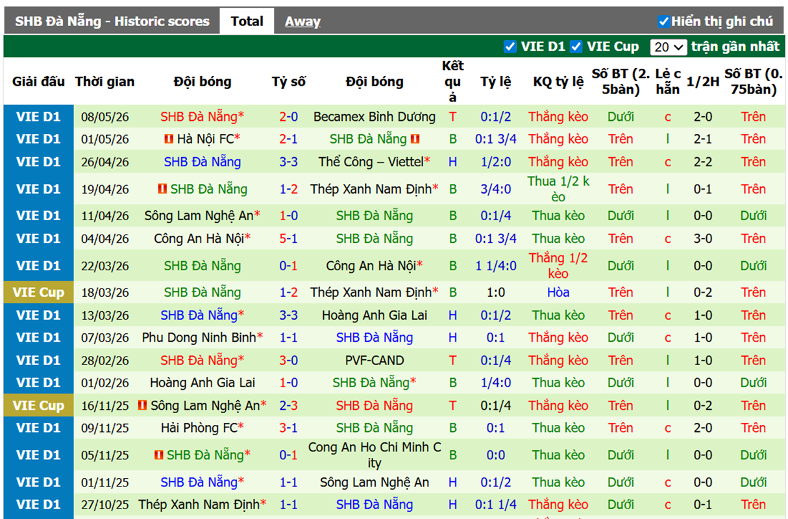Image resolution: width=788 pixels, height=519 pixels.
Task: Open Becamex Bình Dương team link
Action: tap(375, 117)
